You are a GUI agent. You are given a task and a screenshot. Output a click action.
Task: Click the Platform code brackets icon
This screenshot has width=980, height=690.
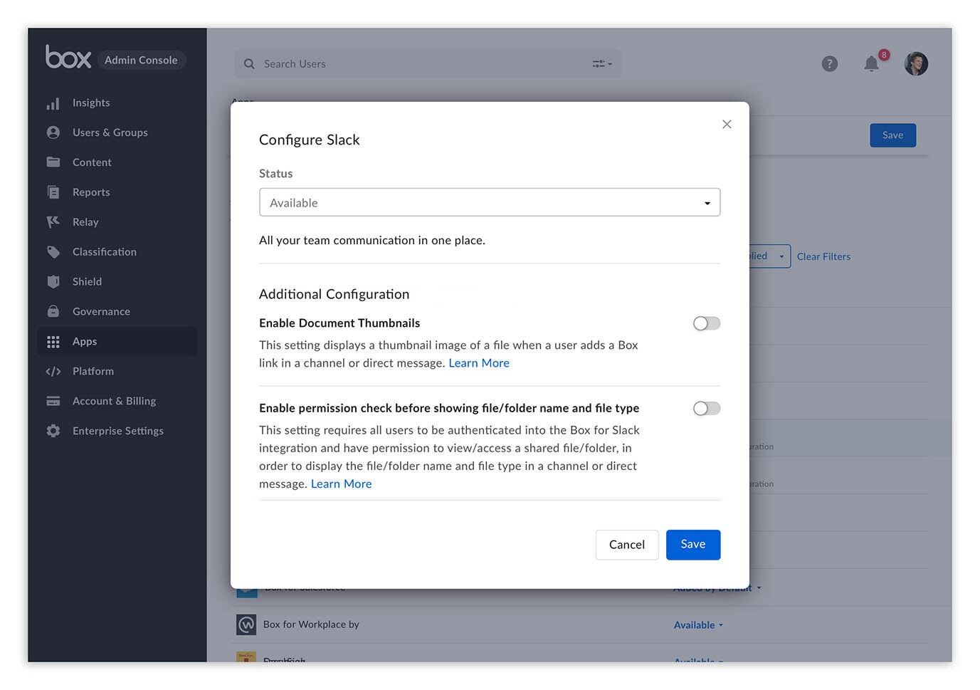coord(53,372)
